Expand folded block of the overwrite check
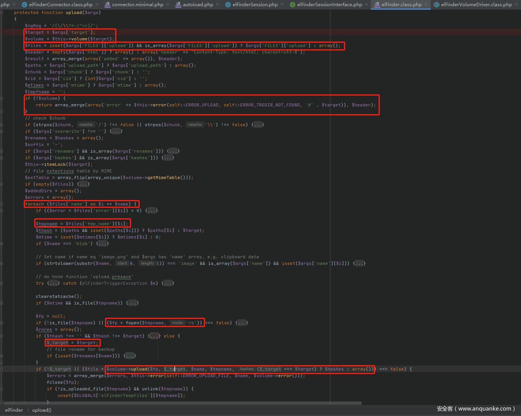 [116, 131]
